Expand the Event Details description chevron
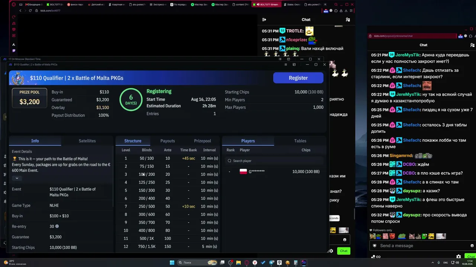Image resolution: width=476 pixels, height=267 pixels. 17,178
